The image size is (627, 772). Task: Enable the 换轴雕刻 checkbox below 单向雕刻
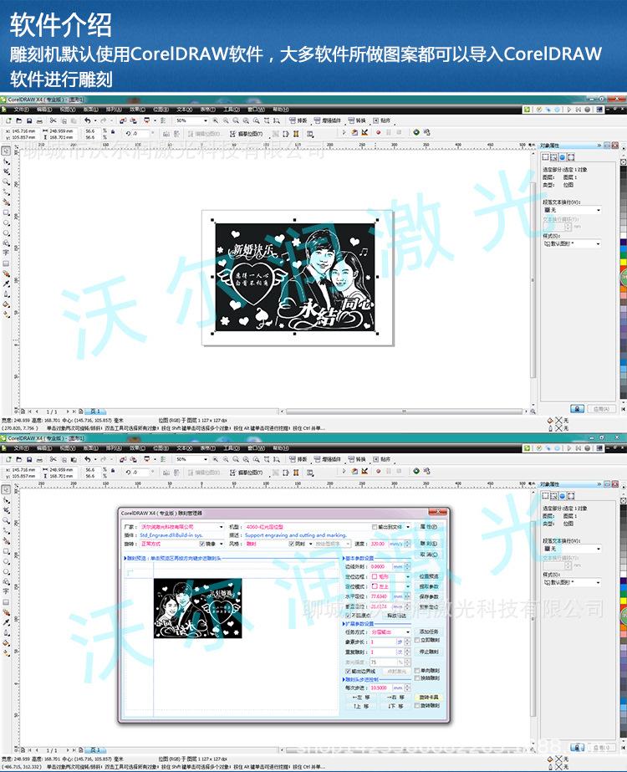417,678
